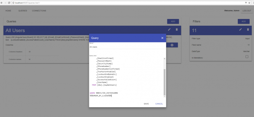Click the query text scrollbar thumb
The height and width of the screenshot is (117, 254).
pos(164,82)
